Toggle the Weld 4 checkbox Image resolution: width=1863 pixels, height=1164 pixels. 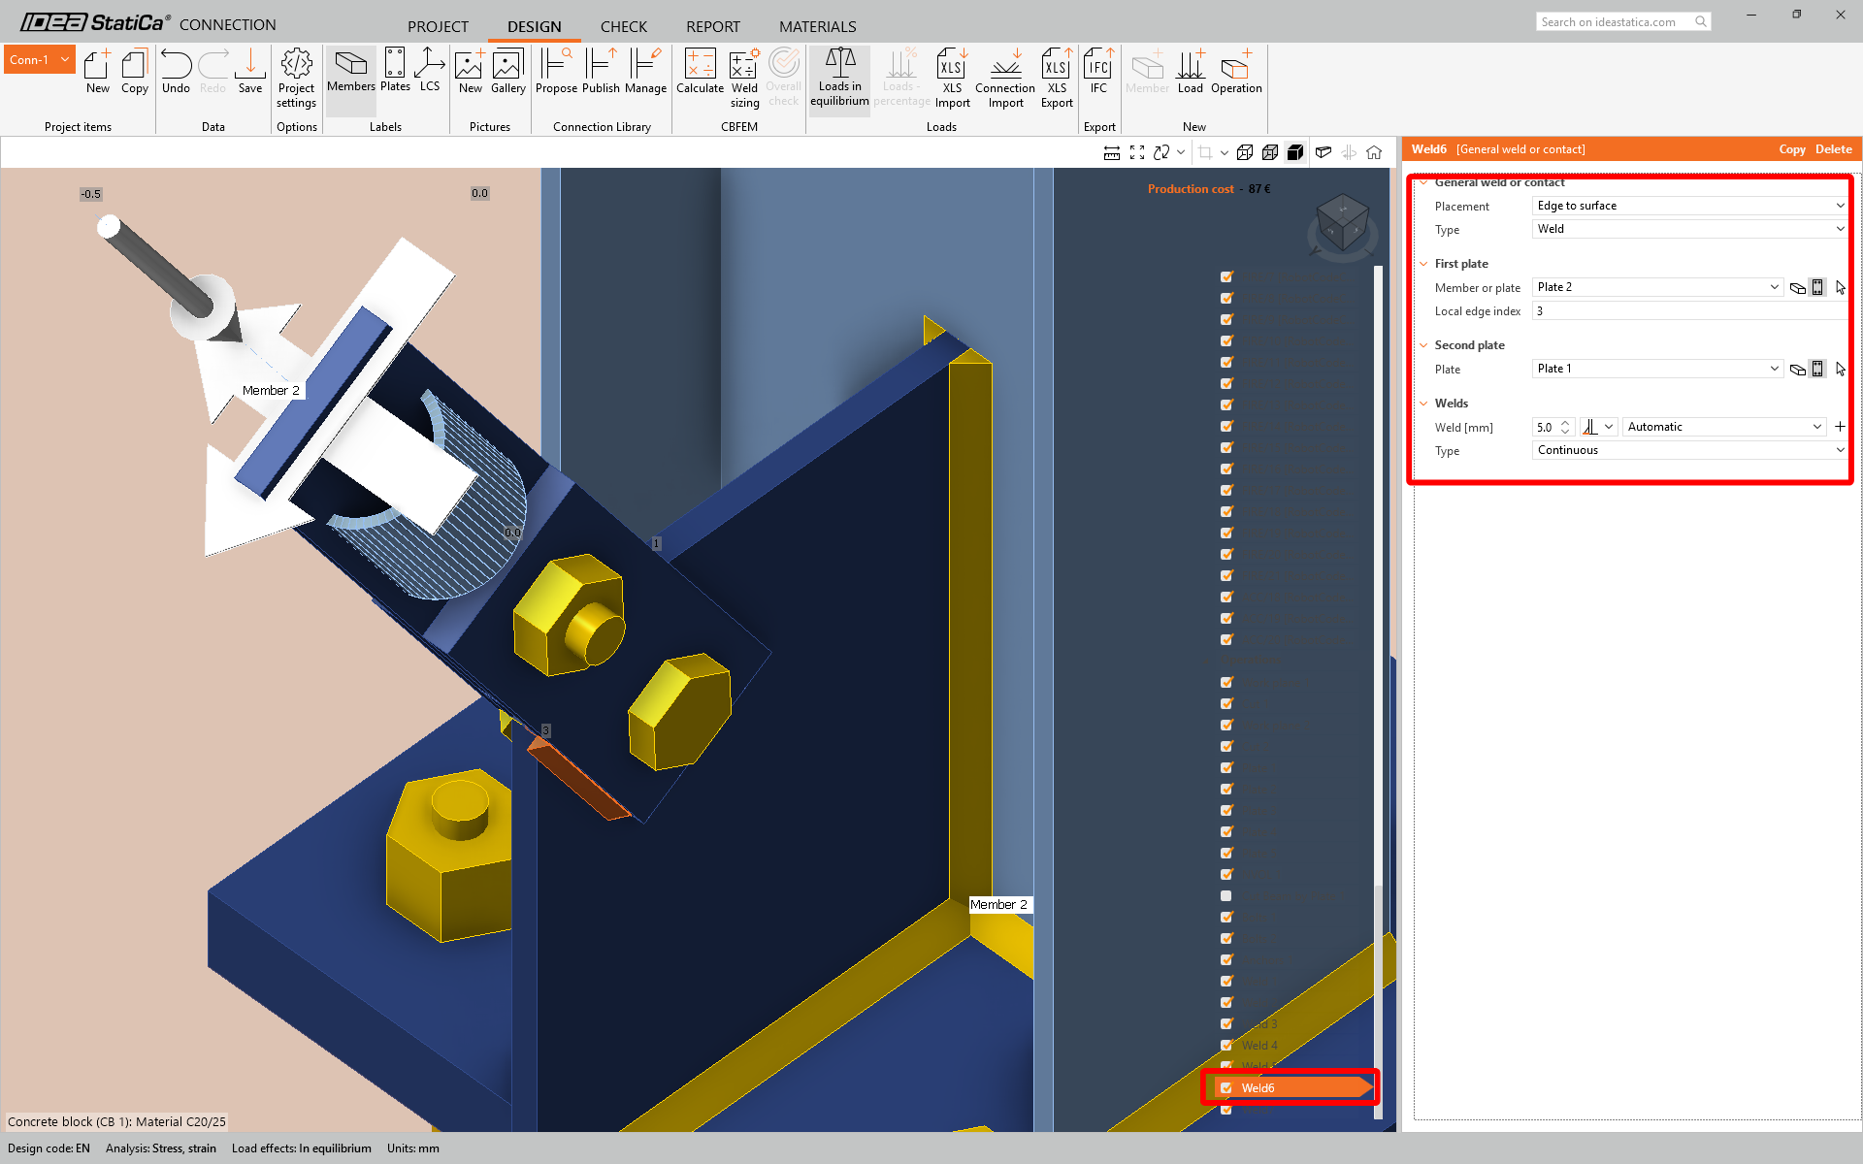coord(1226,1045)
